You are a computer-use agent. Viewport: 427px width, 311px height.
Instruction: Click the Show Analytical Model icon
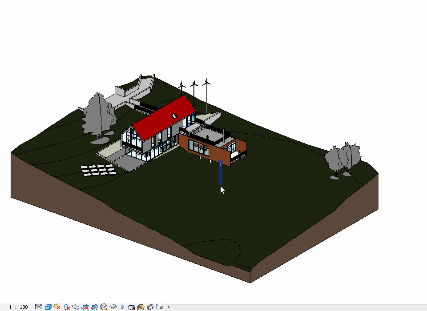[x=141, y=307]
